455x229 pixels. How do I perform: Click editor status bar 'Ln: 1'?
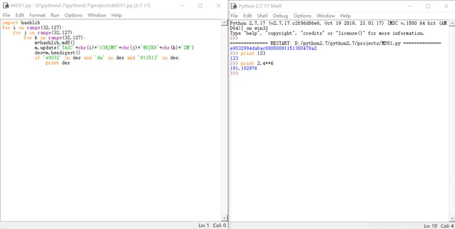coord(204,225)
